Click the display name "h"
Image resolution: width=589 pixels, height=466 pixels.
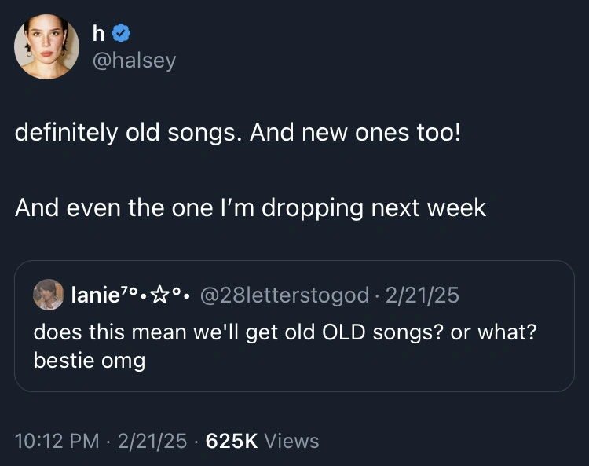click(99, 34)
